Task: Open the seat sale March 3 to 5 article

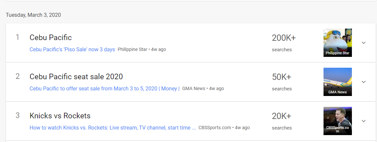Action: (x=104, y=88)
